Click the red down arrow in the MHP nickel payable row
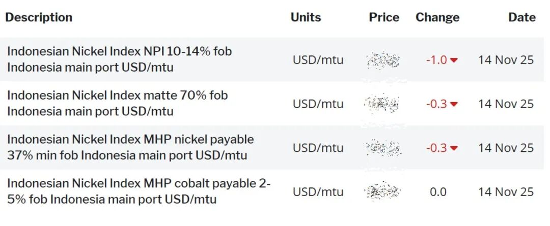The image size is (550, 226). pos(454,148)
